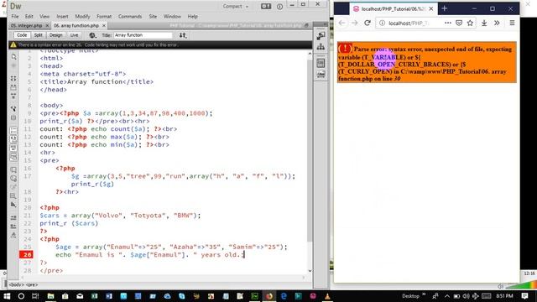537x302 pixels.
Task: Open the Format menu
Action: (x=104, y=17)
